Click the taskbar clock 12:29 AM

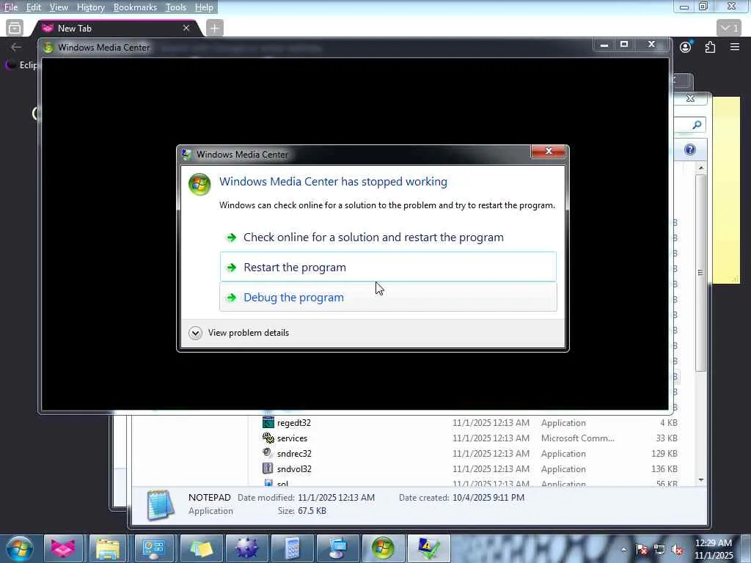click(714, 543)
